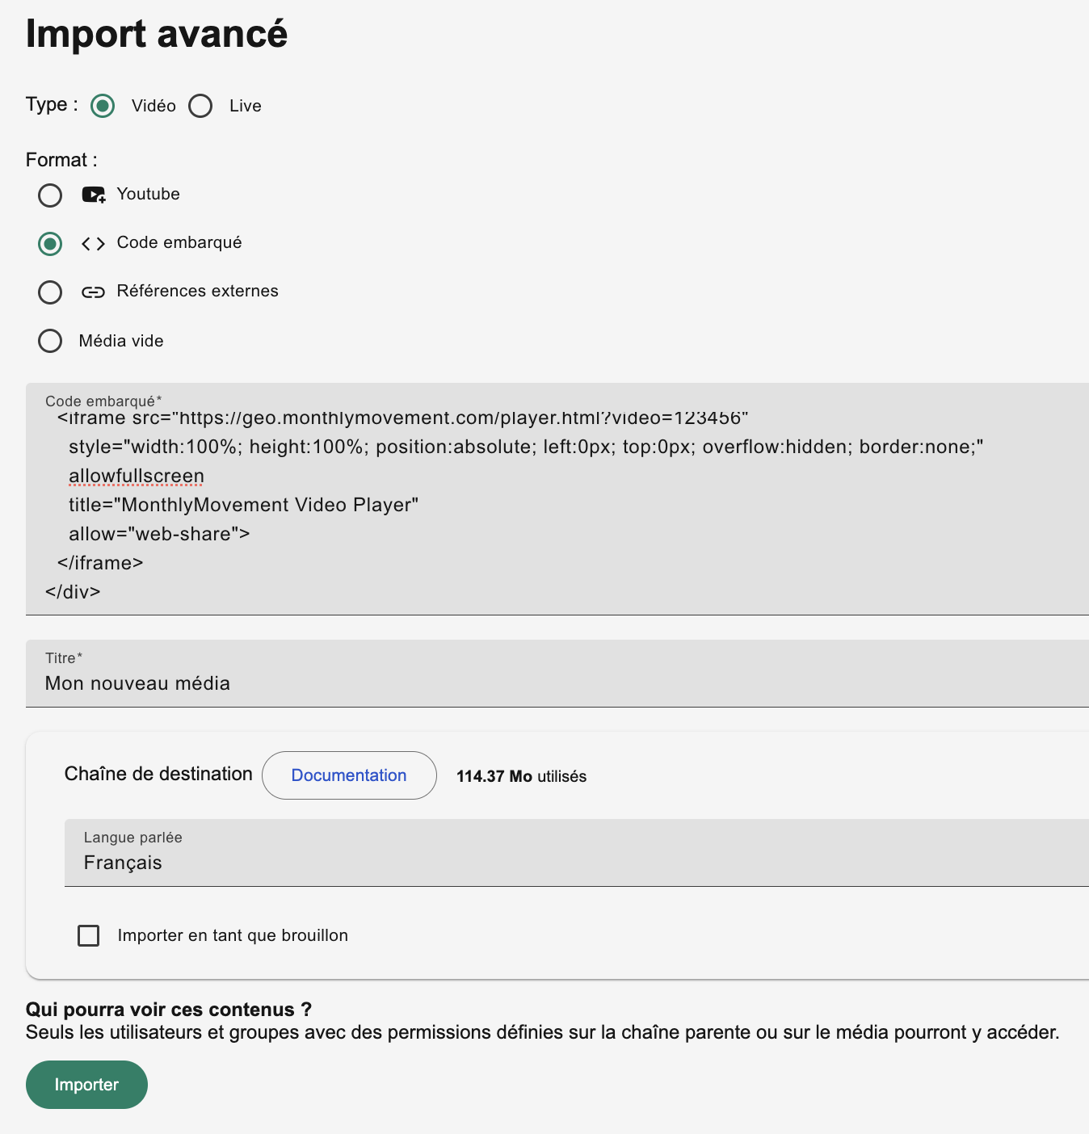Click the green Importer button
The image size is (1089, 1134).
[86, 1085]
